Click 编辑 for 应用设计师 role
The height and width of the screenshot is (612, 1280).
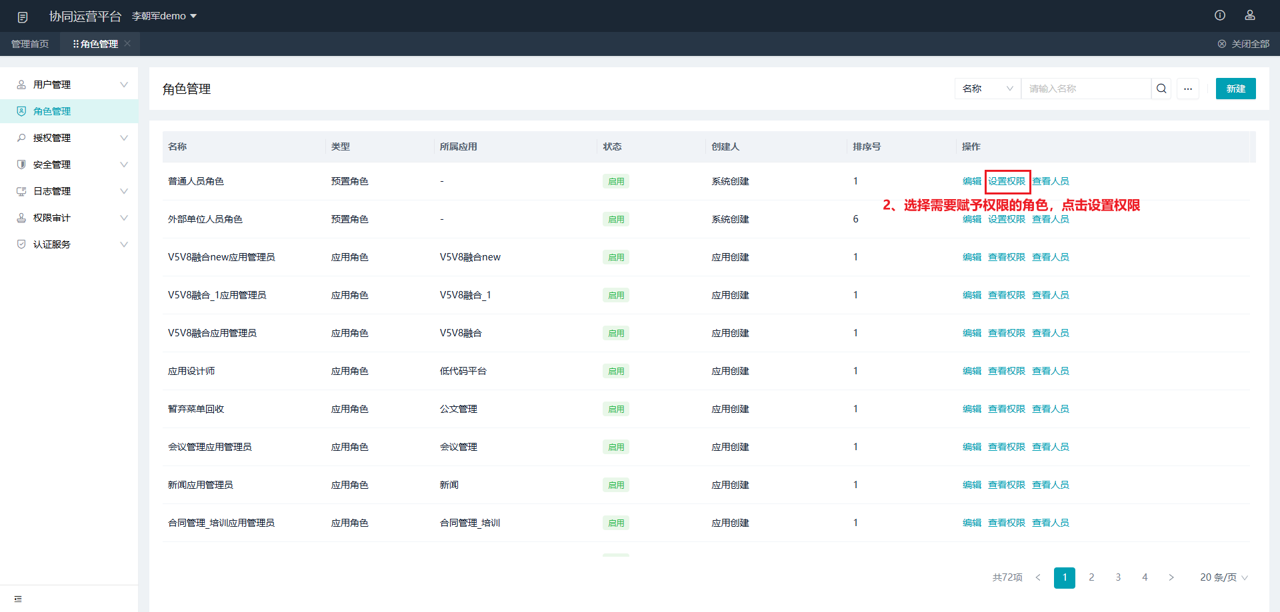(971, 371)
